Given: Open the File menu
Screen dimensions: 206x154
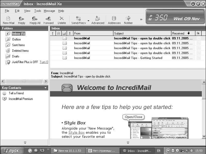Looking at the screenshot, I should 7,11.
